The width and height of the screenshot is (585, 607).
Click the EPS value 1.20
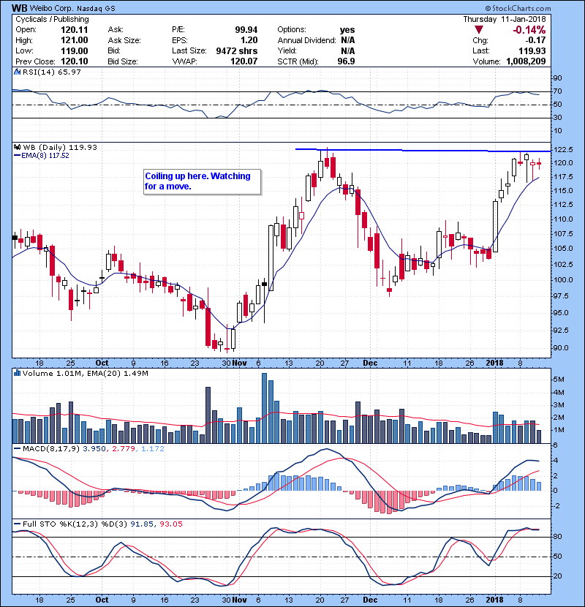point(249,40)
